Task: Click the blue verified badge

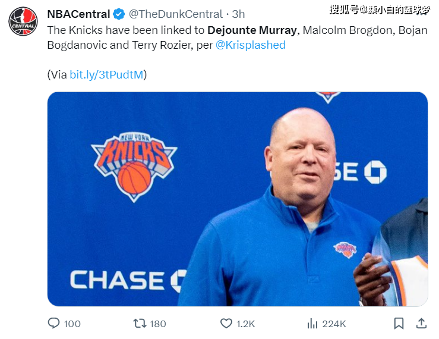Action: click(119, 14)
